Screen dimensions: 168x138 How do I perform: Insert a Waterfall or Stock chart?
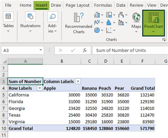click(x=121, y=15)
